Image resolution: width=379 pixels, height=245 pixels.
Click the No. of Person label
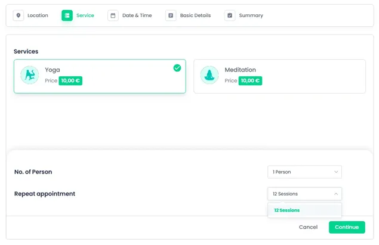(x=33, y=172)
